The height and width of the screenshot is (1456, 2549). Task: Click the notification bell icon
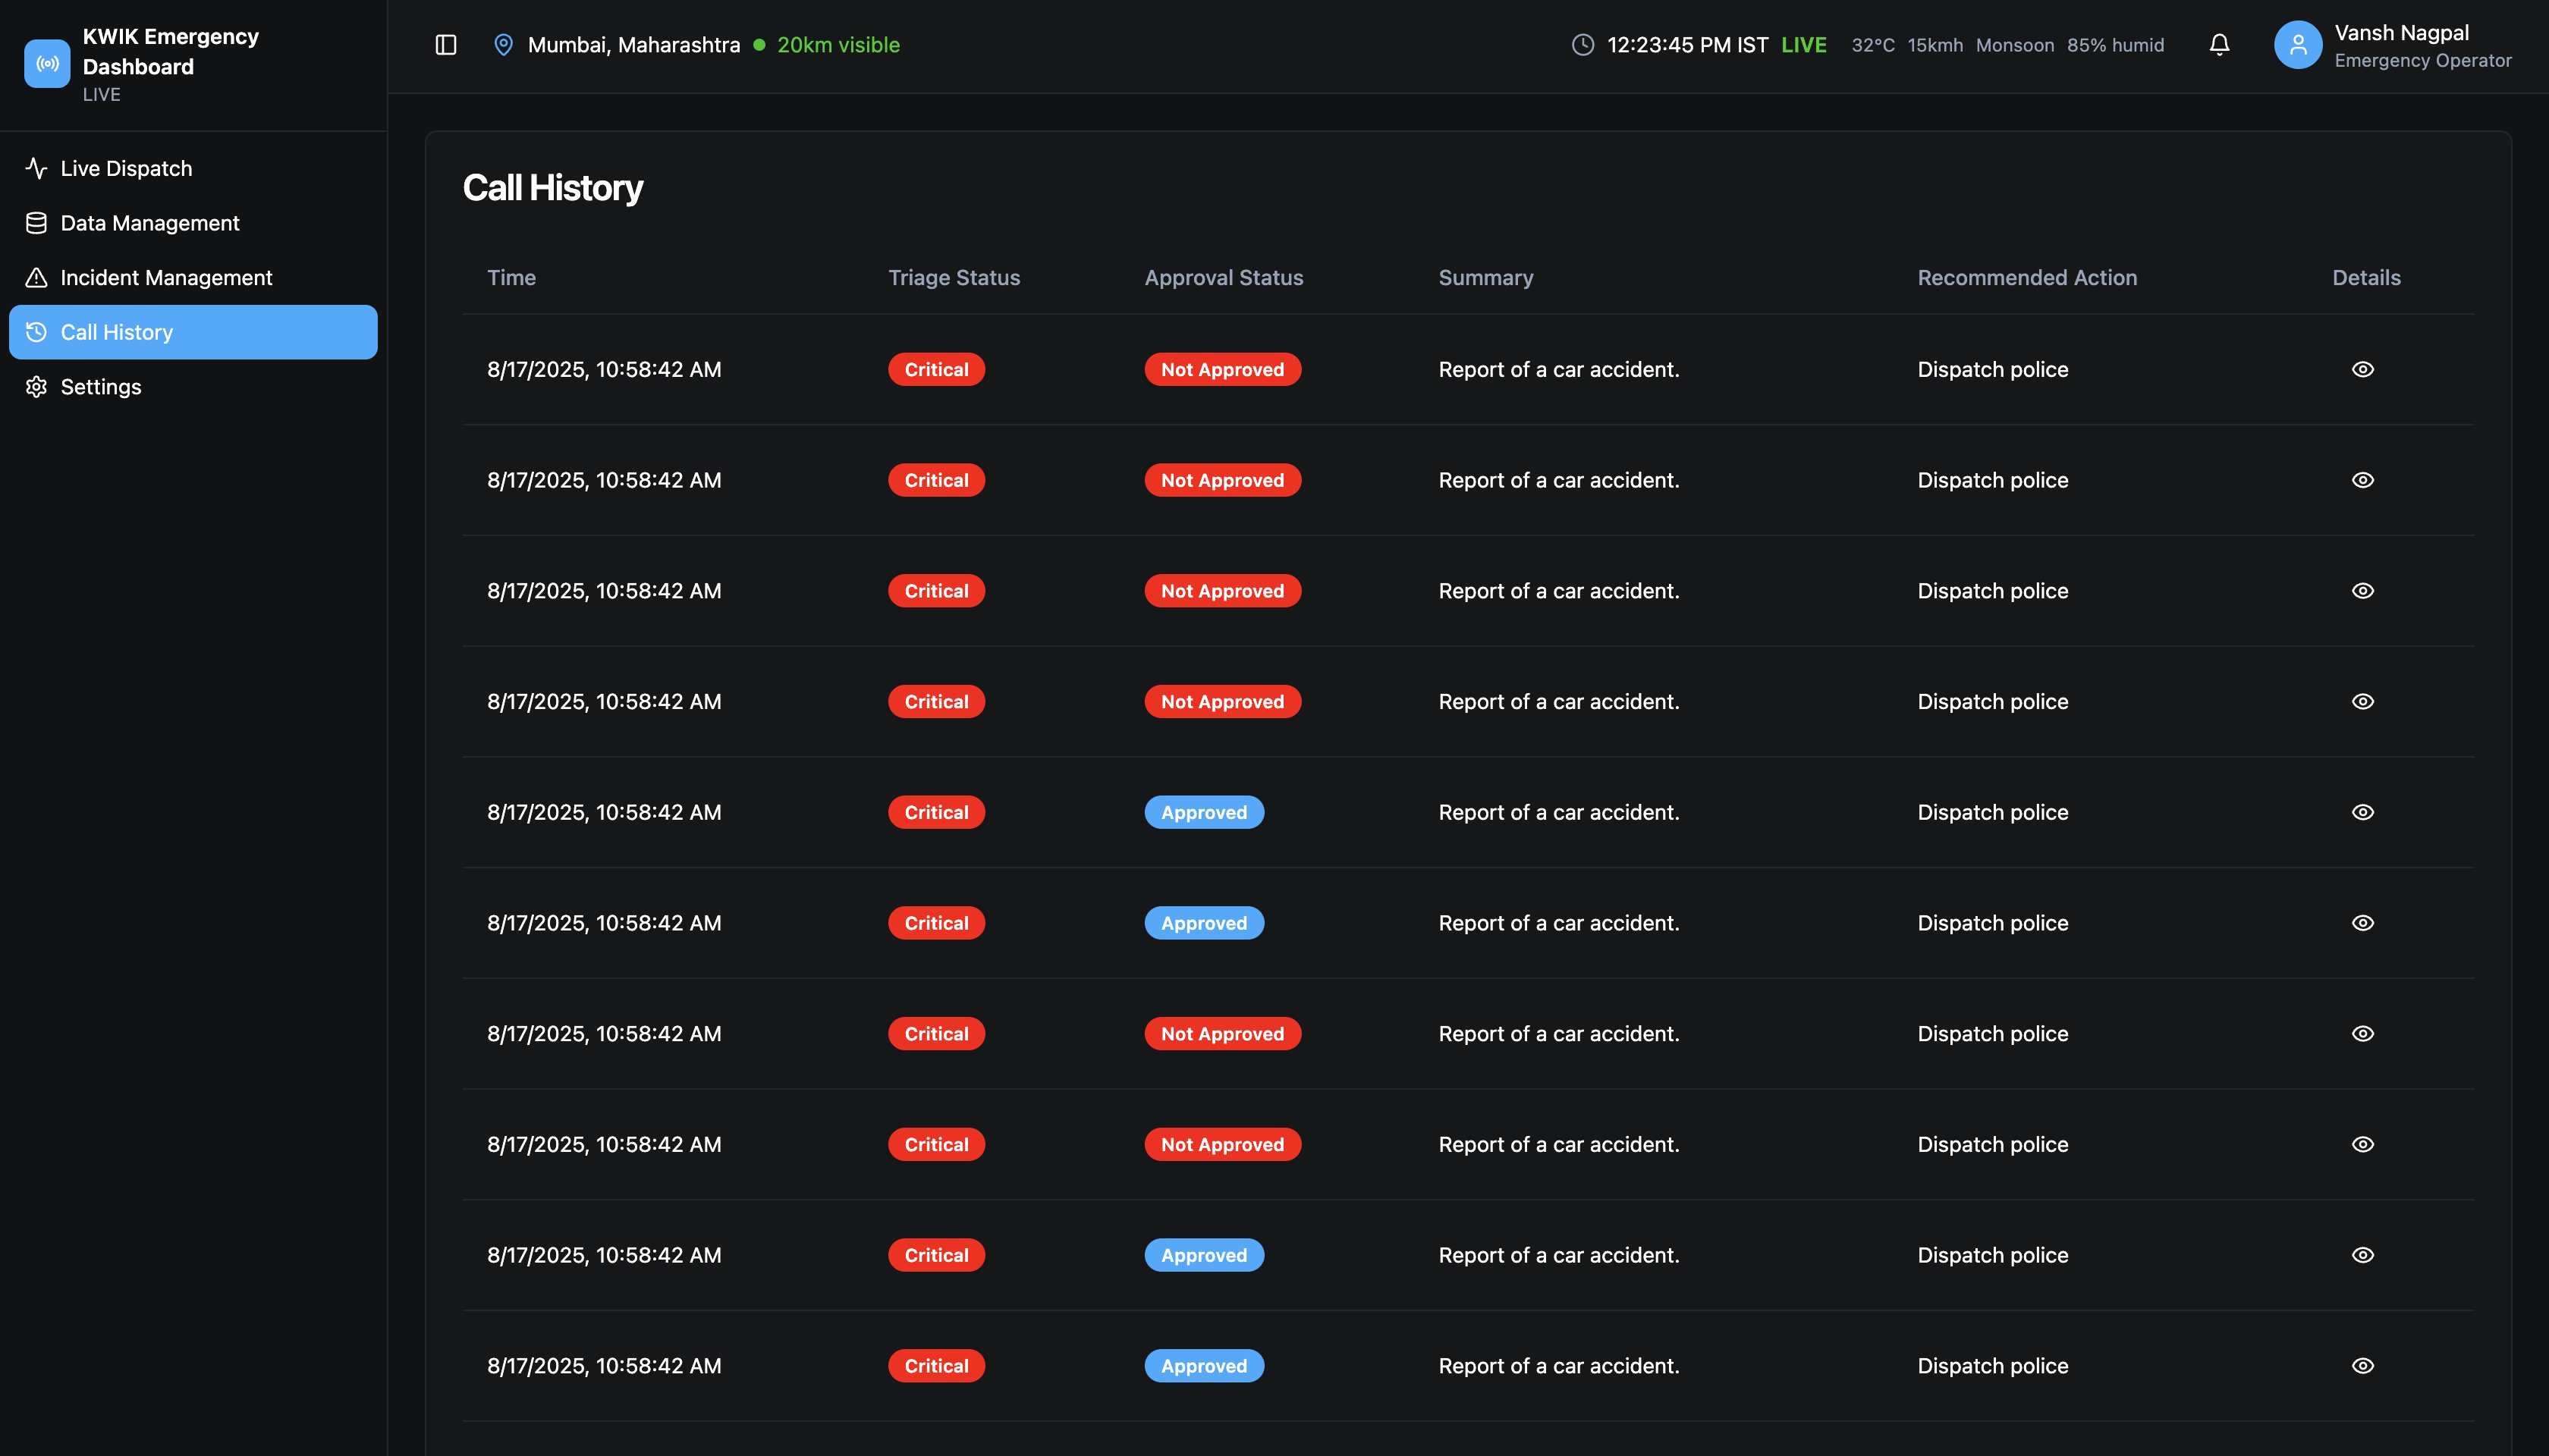[x=2219, y=45]
